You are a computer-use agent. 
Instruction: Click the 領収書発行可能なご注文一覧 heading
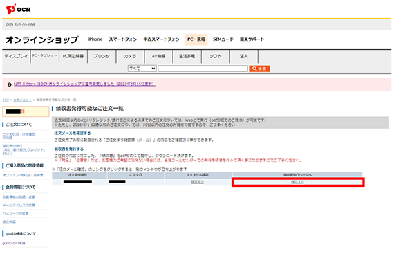[x=89, y=109]
